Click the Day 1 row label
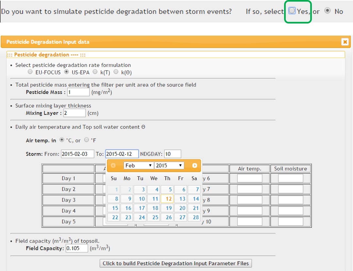The width and height of the screenshot is (353, 271). tap(69, 178)
